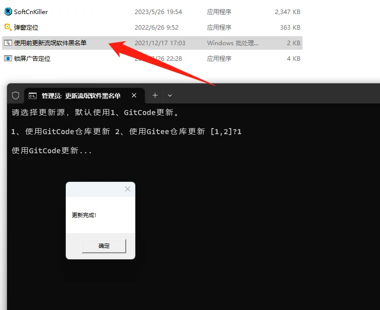Click 确定 in the 更新完成 dialog
Image resolution: width=380 pixels, height=310 pixels.
104,246
